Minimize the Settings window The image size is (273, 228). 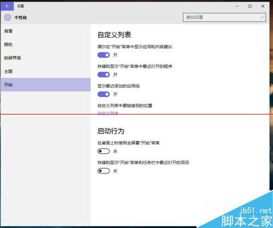pyautogui.click(x=237, y=6)
